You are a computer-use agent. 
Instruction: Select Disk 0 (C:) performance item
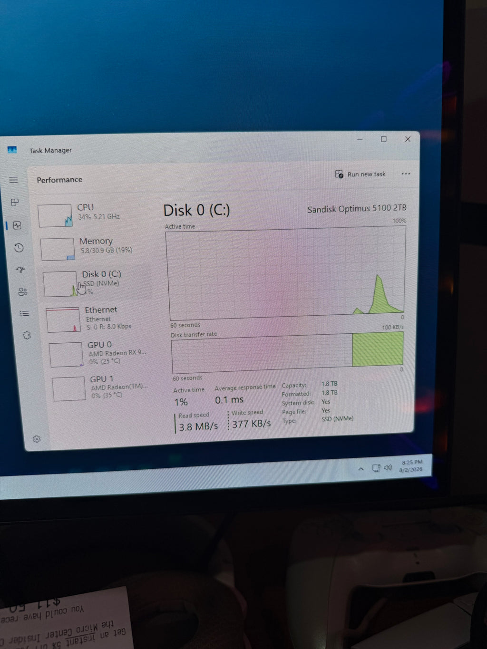97,283
